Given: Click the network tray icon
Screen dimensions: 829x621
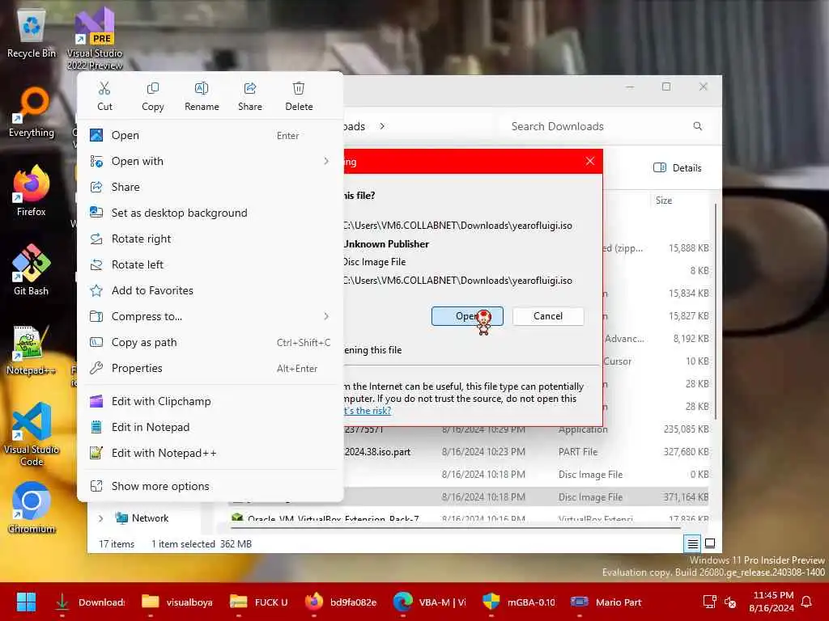Looking at the screenshot, I should [x=709, y=602].
